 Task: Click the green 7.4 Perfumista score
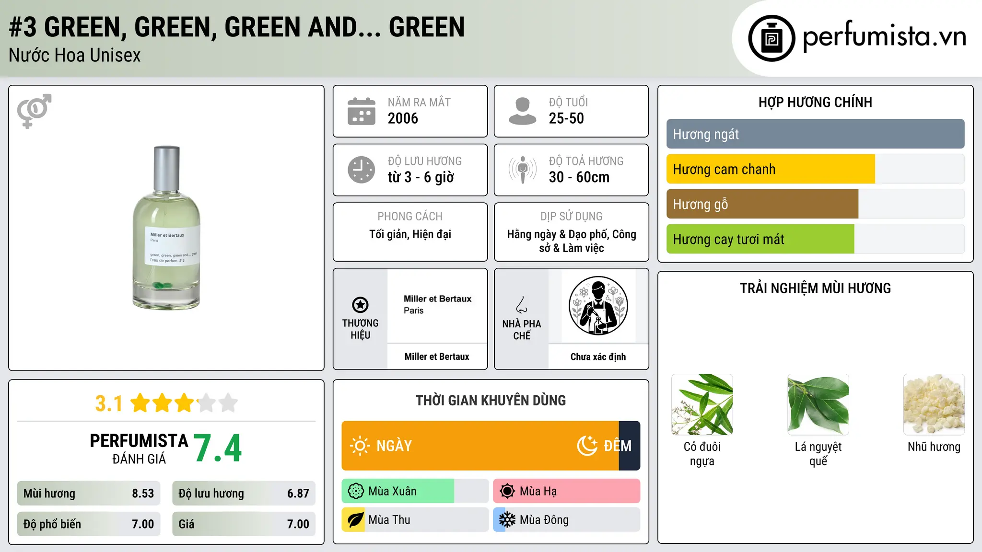218,448
